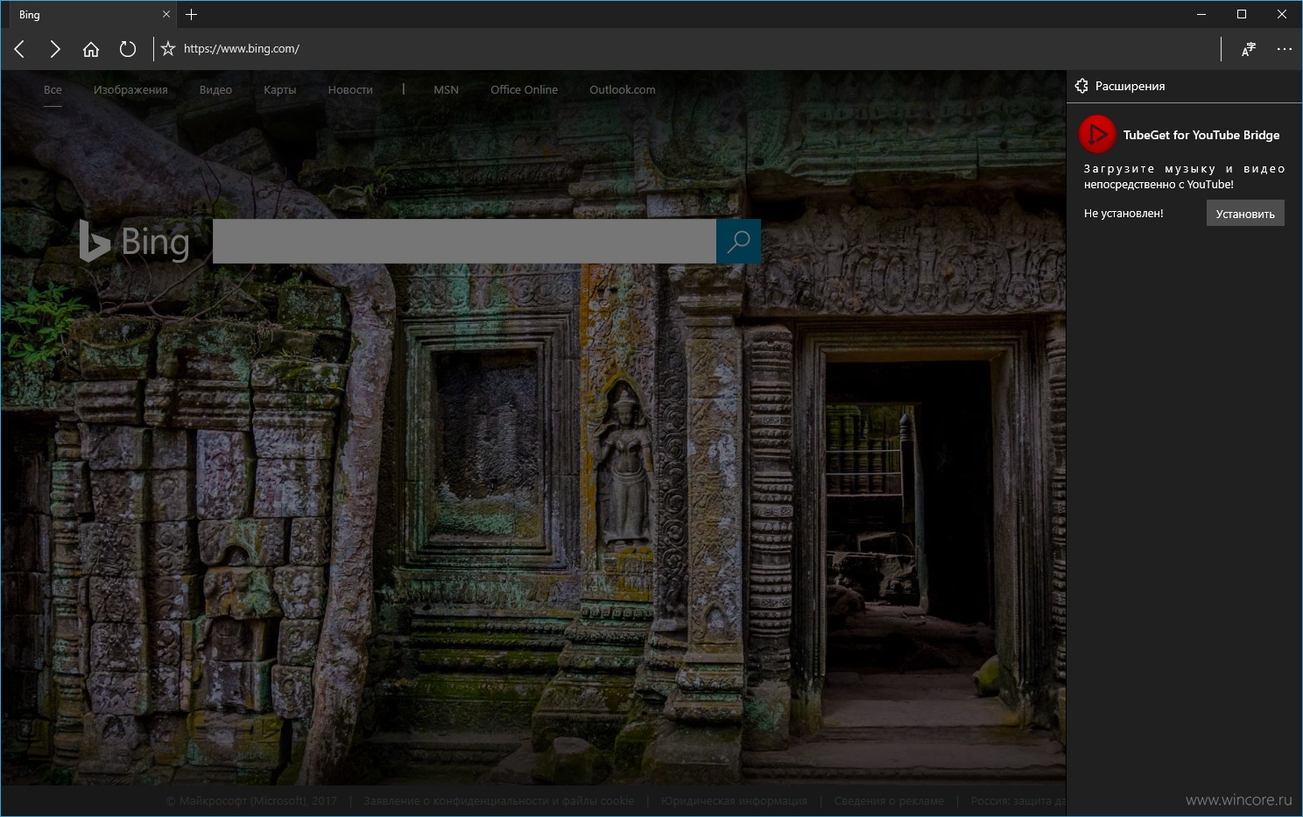The width and height of the screenshot is (1303, 817).
Task: Click the Bing logo
Action: coord(134,241)
